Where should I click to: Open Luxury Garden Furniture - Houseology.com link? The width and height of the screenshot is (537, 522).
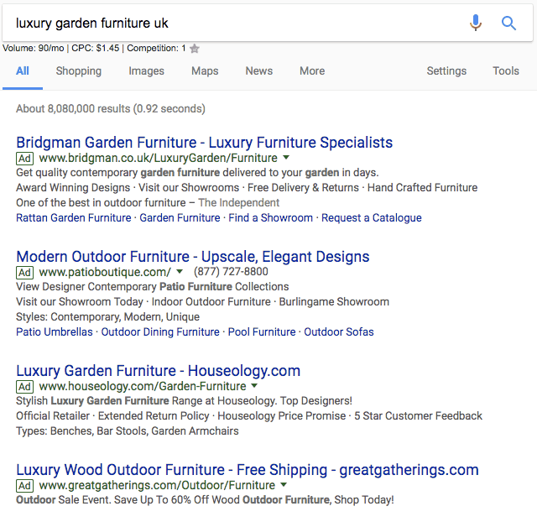(x=158, y=370)
